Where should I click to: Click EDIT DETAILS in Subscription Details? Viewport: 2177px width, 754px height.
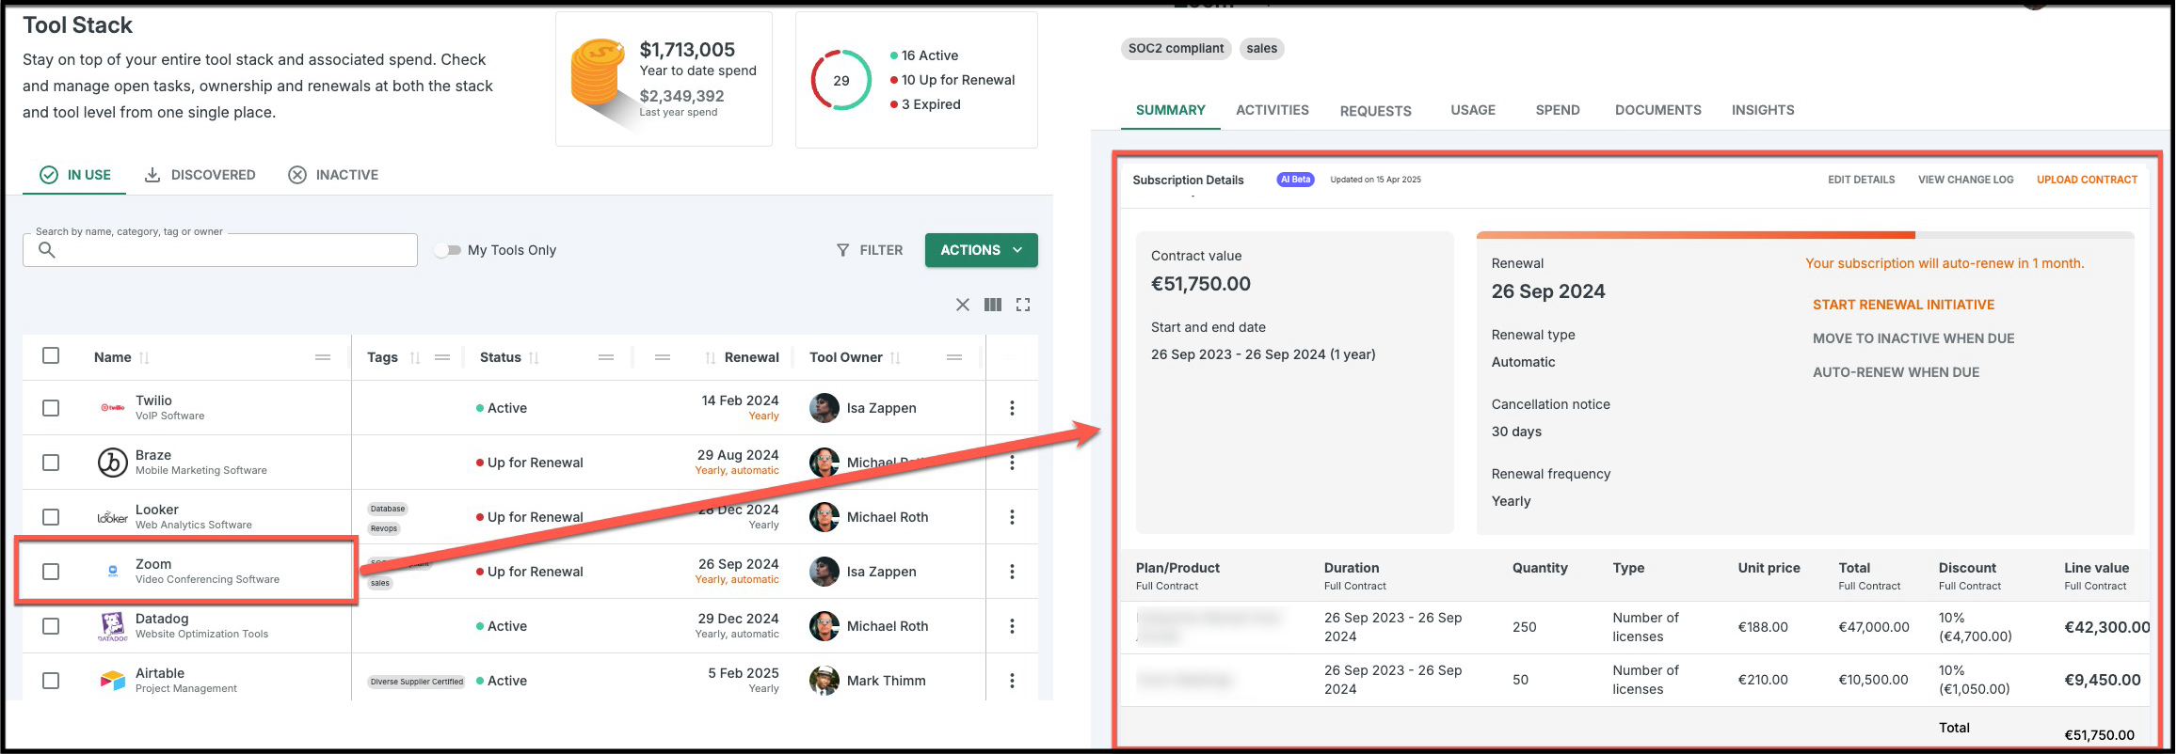[1862, 180]
